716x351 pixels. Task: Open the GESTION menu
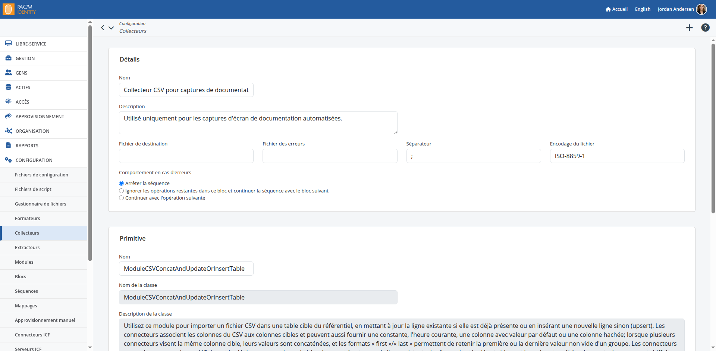pyautogui.click(x=44, y=59)
